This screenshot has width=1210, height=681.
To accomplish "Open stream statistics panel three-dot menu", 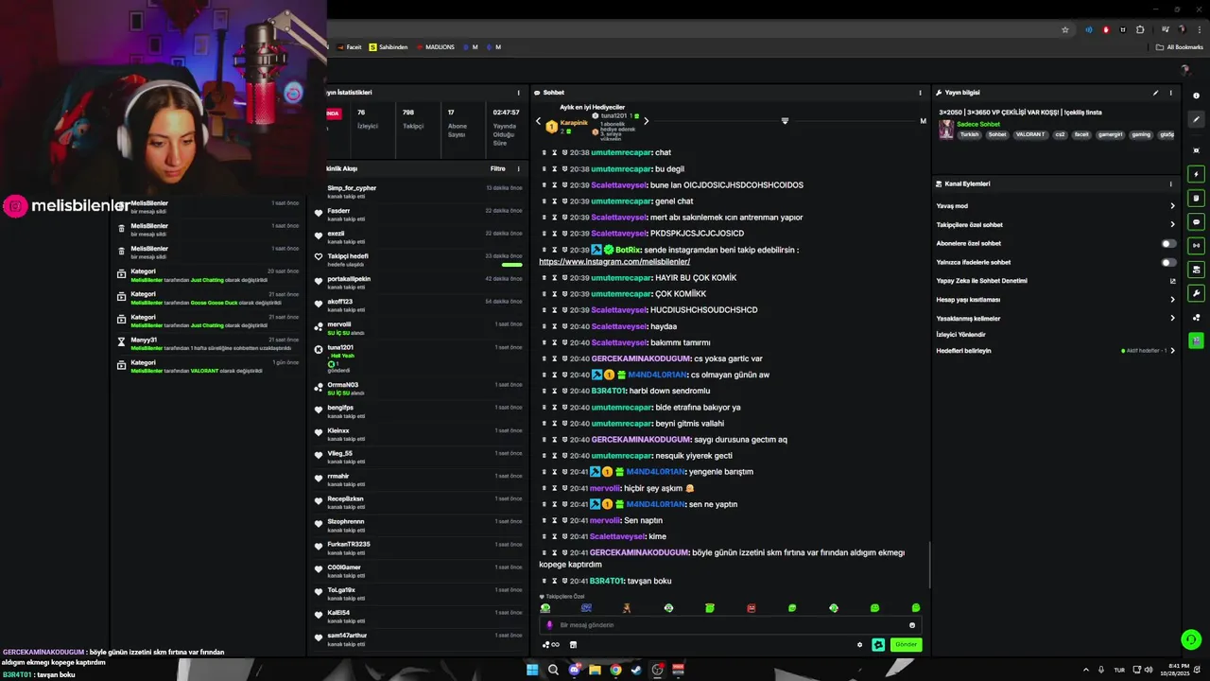I will (x=518, y=93).
